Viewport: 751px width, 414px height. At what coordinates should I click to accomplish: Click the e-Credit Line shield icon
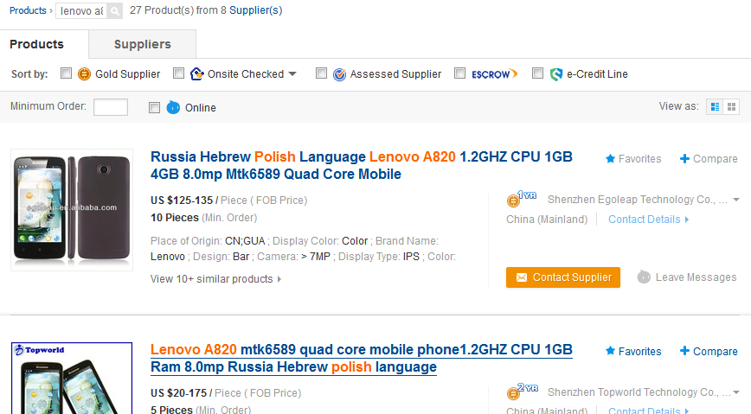point(556,74)
